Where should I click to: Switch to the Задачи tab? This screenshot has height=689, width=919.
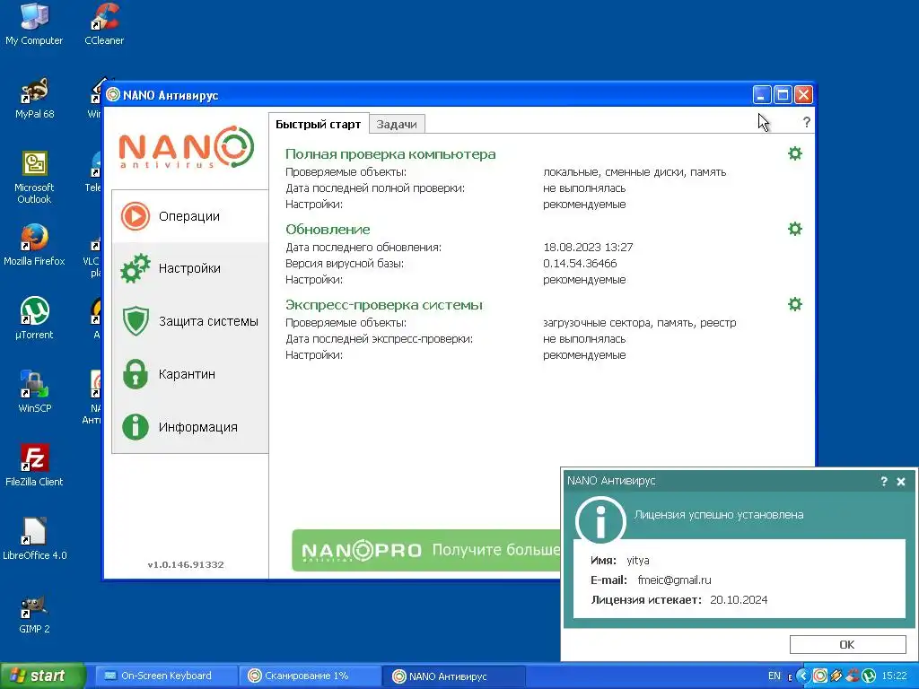click(397, 124)
